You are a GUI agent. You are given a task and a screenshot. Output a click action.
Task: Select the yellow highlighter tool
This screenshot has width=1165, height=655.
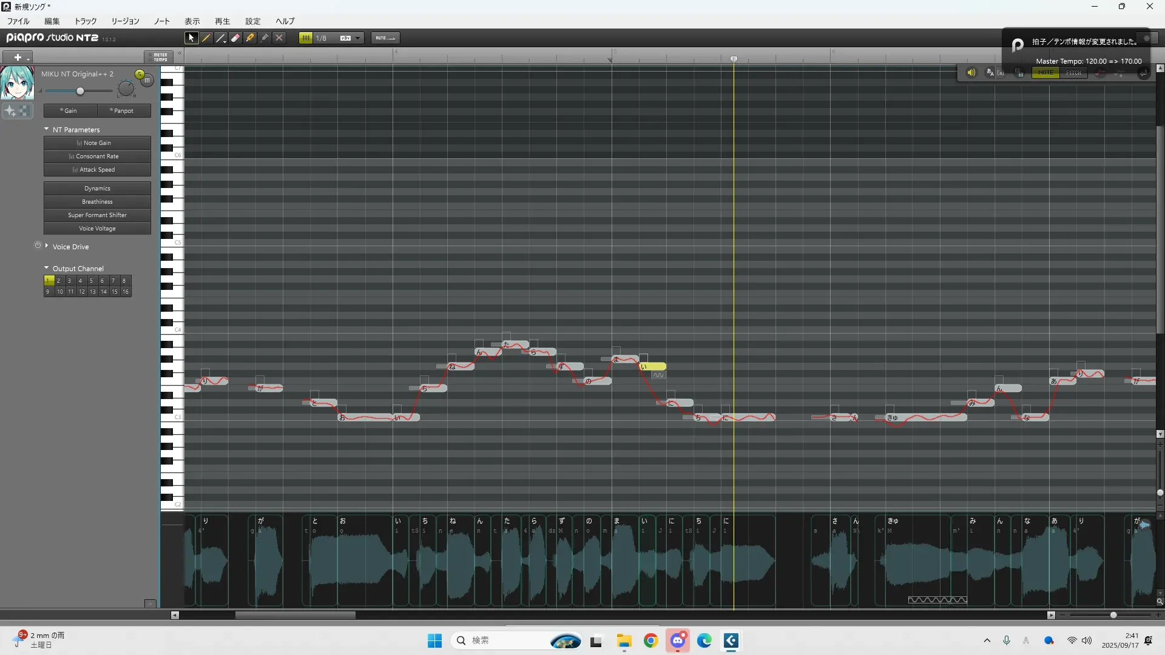[250, 38]
